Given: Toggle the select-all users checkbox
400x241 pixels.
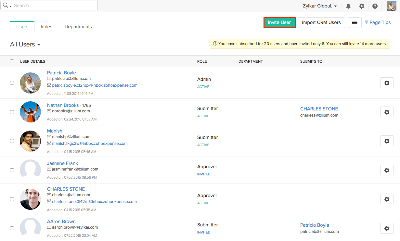Looking at the screenshot, I should point(12,61).
